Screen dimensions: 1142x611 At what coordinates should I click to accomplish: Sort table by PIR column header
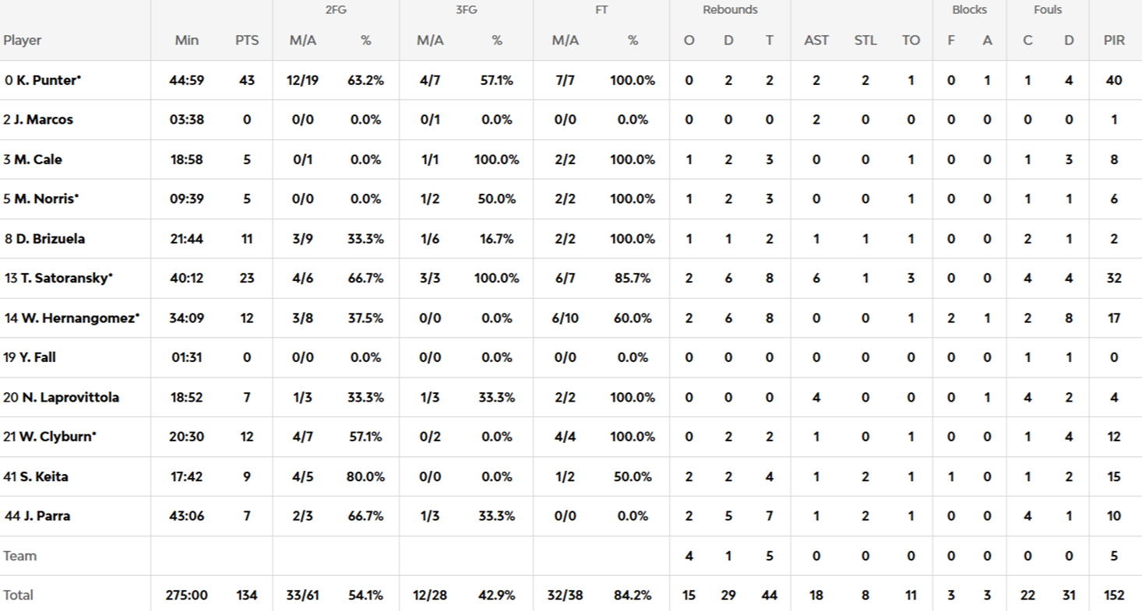[x=1114, y=40]
